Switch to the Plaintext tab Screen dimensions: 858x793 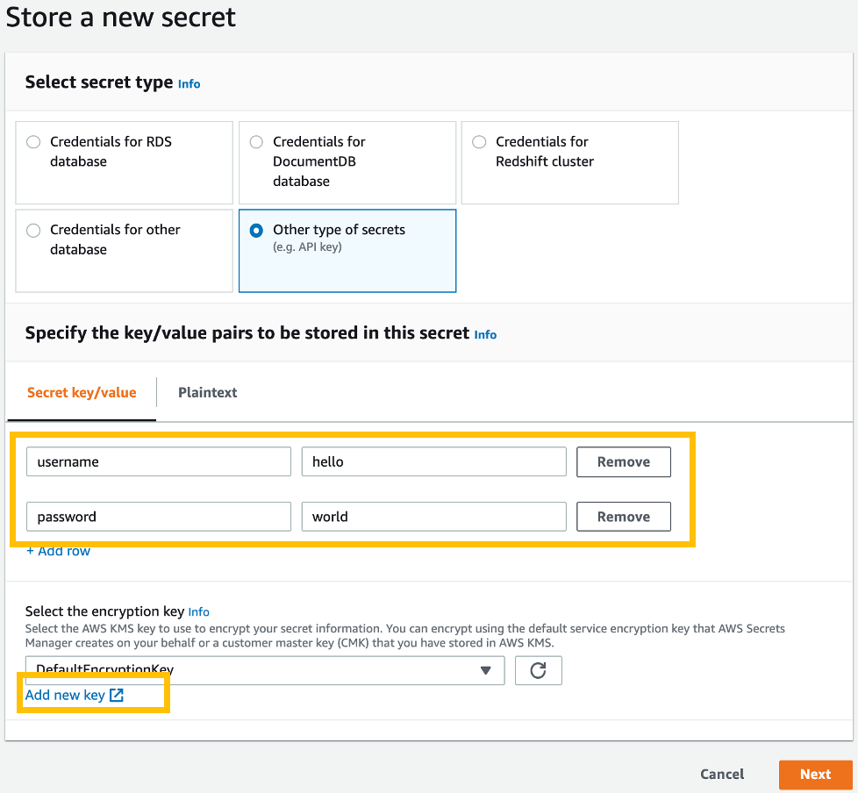point(207,392)
